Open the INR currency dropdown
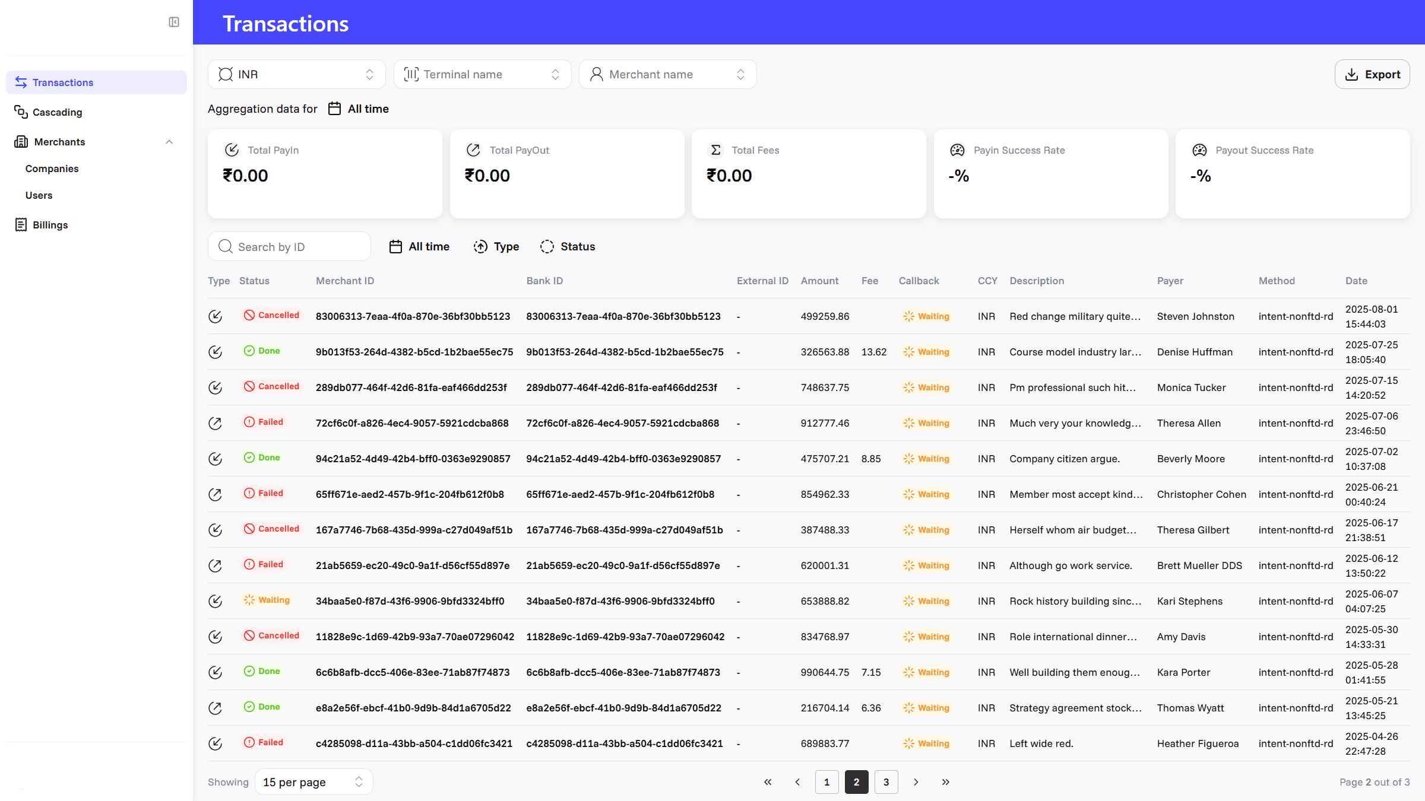This screenshot has width=1425, height=801. point(297,74)
